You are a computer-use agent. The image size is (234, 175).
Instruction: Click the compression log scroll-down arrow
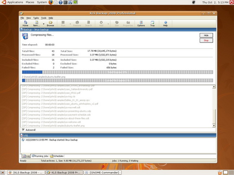[214, 126]
